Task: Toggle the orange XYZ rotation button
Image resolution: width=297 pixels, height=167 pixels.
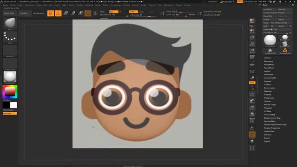Action: click(x=252, y=83)
